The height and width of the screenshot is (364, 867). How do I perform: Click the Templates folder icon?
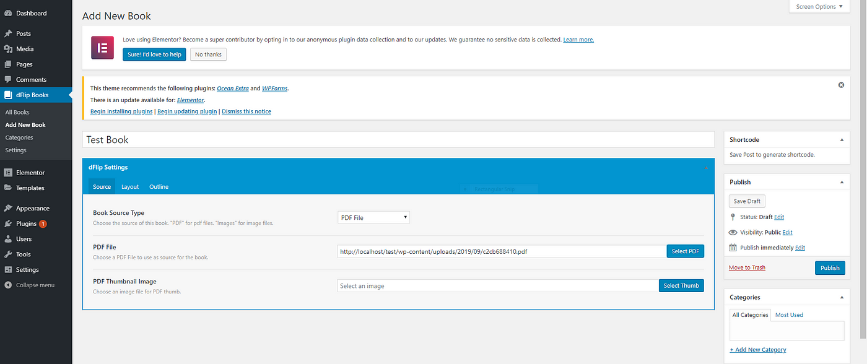pyautogui.click(x=8, y=188)
